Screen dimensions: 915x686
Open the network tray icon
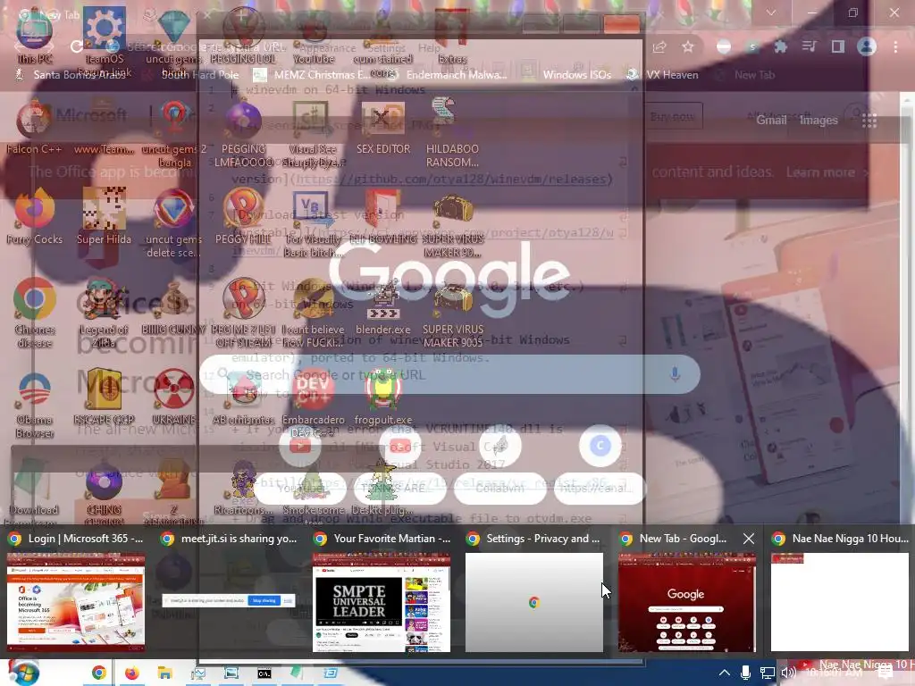[x=768, y=673]
